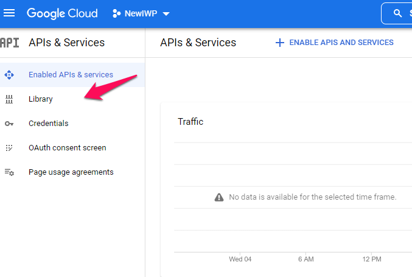Click the warning triangle icon in Traffic chart

pos(219,197)
